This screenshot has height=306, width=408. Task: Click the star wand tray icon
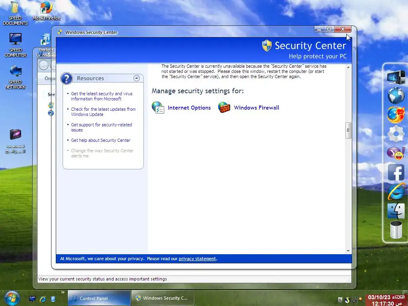tap(362, 300)
